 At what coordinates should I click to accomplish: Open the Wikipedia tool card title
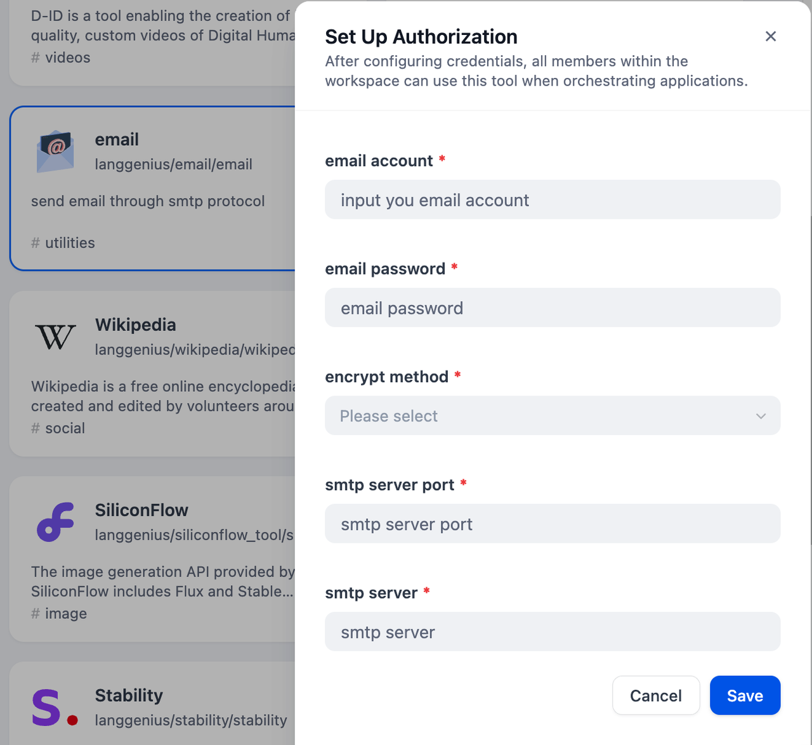[135, 325]
